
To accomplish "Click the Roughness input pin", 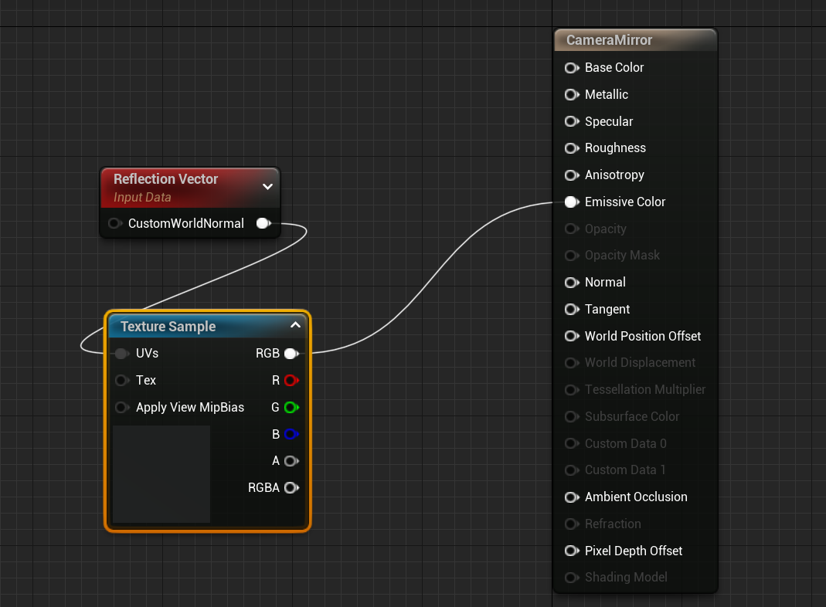I will click(572, 148).
